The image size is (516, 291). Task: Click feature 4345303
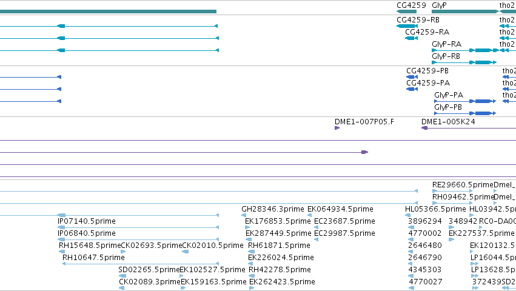point(425,270)
